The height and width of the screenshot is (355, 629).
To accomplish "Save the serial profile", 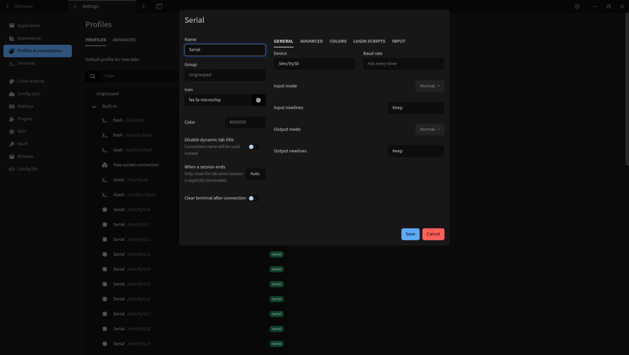I will click(x=410, y=234).
